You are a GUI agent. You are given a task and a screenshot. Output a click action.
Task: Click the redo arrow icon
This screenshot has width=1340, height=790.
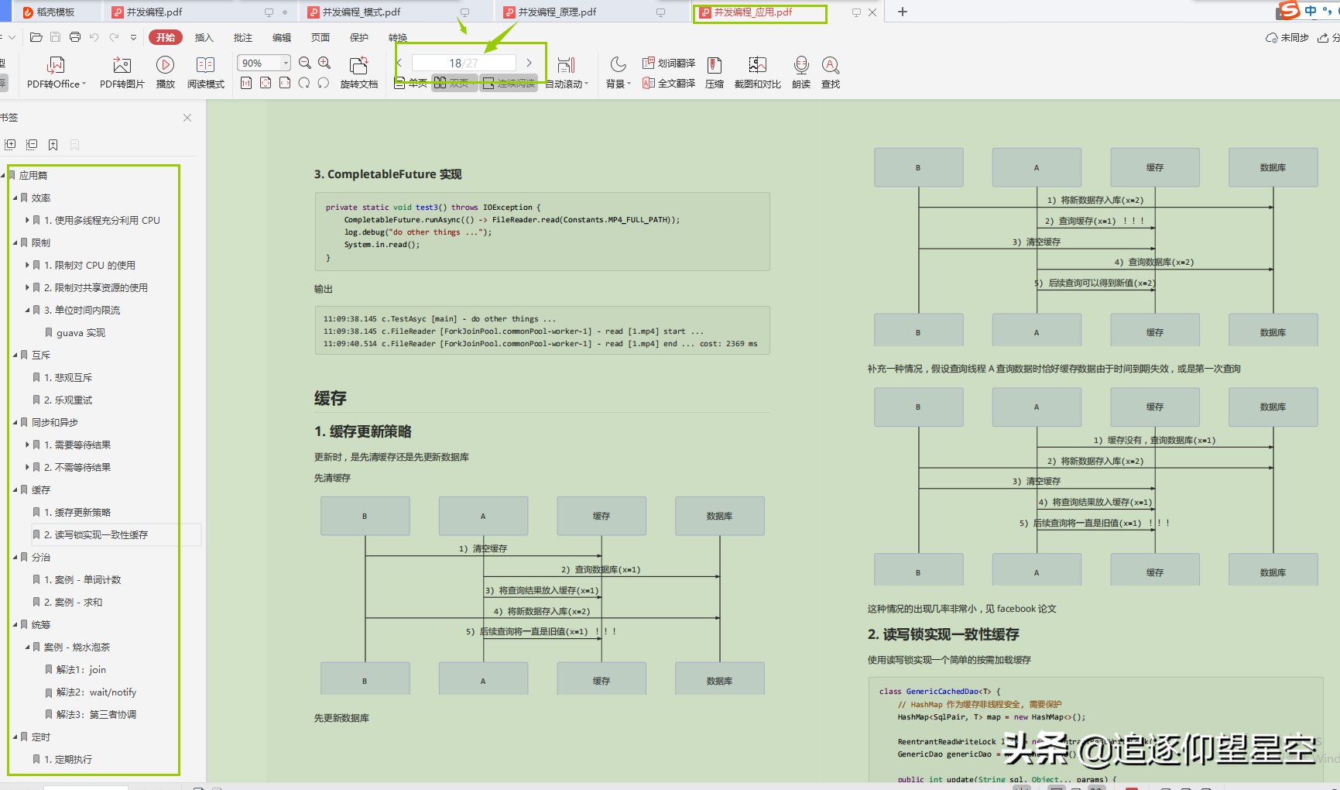coord(114,37)
